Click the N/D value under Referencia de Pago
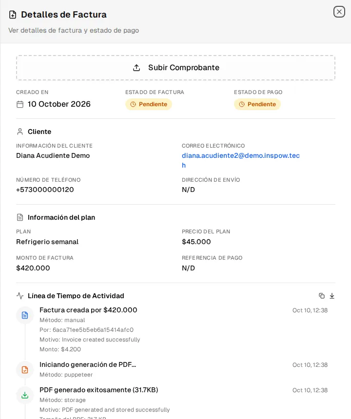The height and width of the screenshot is (419, 351). 189,268
